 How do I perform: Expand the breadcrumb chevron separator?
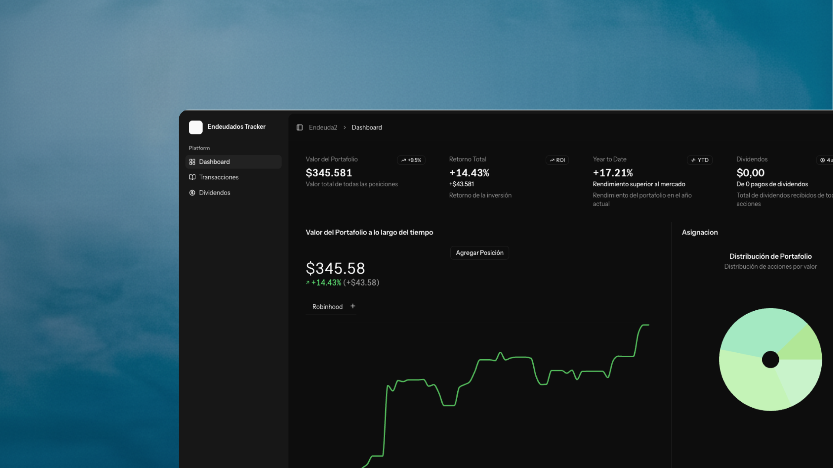pyautogui.click(x=344, y=127)
